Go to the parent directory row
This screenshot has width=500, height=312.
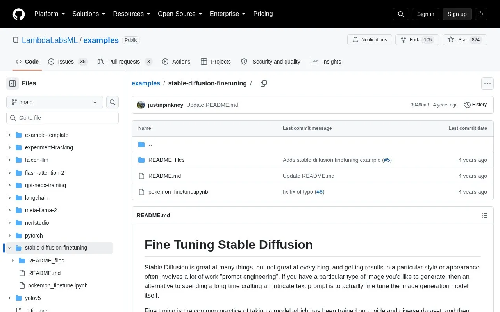[312, 144]
